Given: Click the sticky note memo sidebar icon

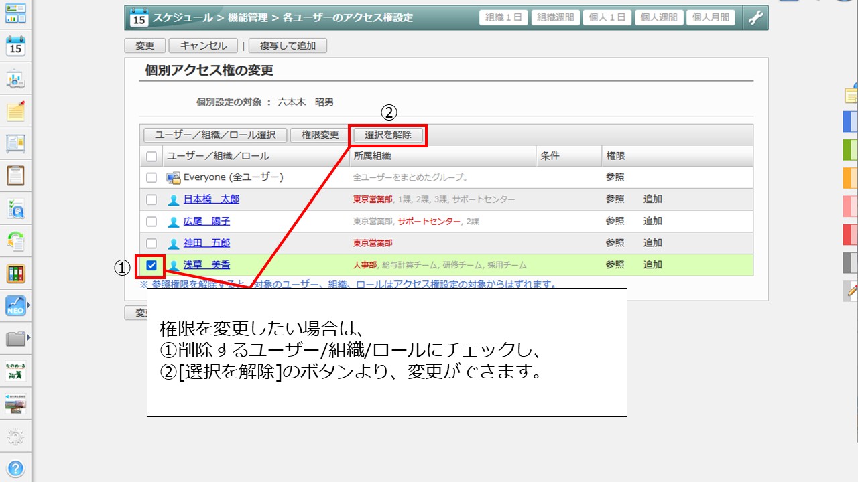Looking at the screenshot, I should coord(15,110).
